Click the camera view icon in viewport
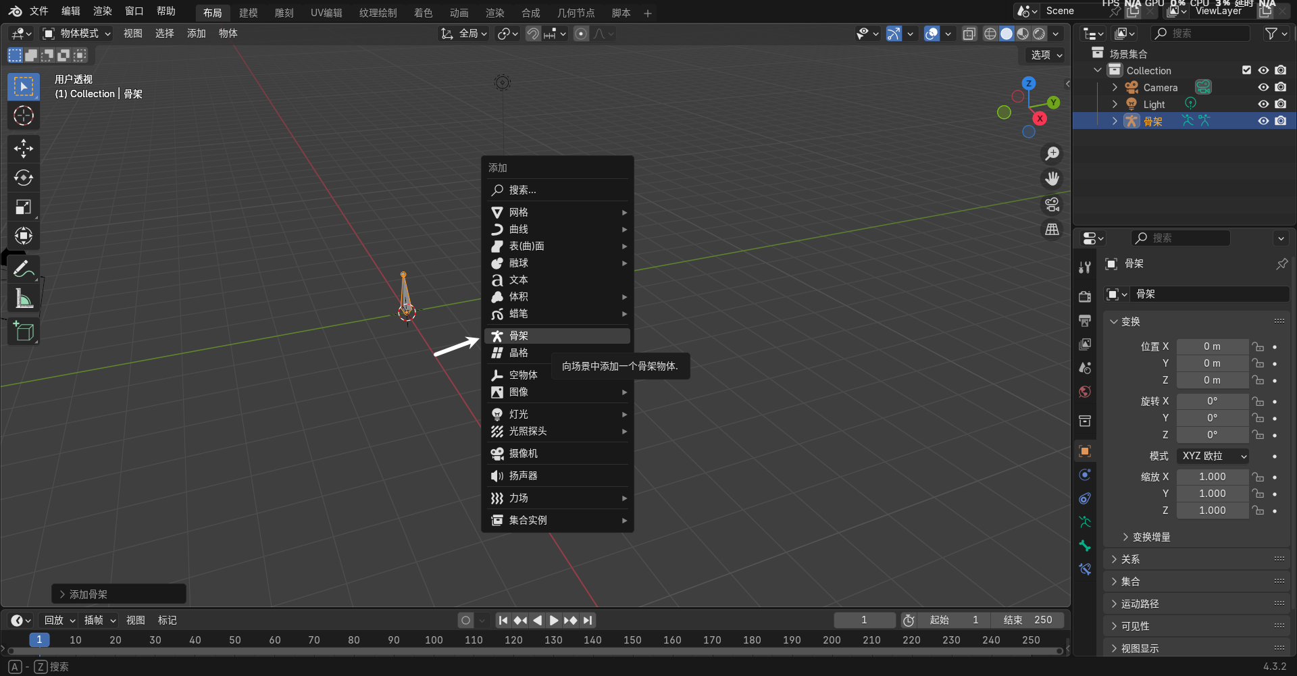The image size is (1297, 676). [x=1052, y=205]
